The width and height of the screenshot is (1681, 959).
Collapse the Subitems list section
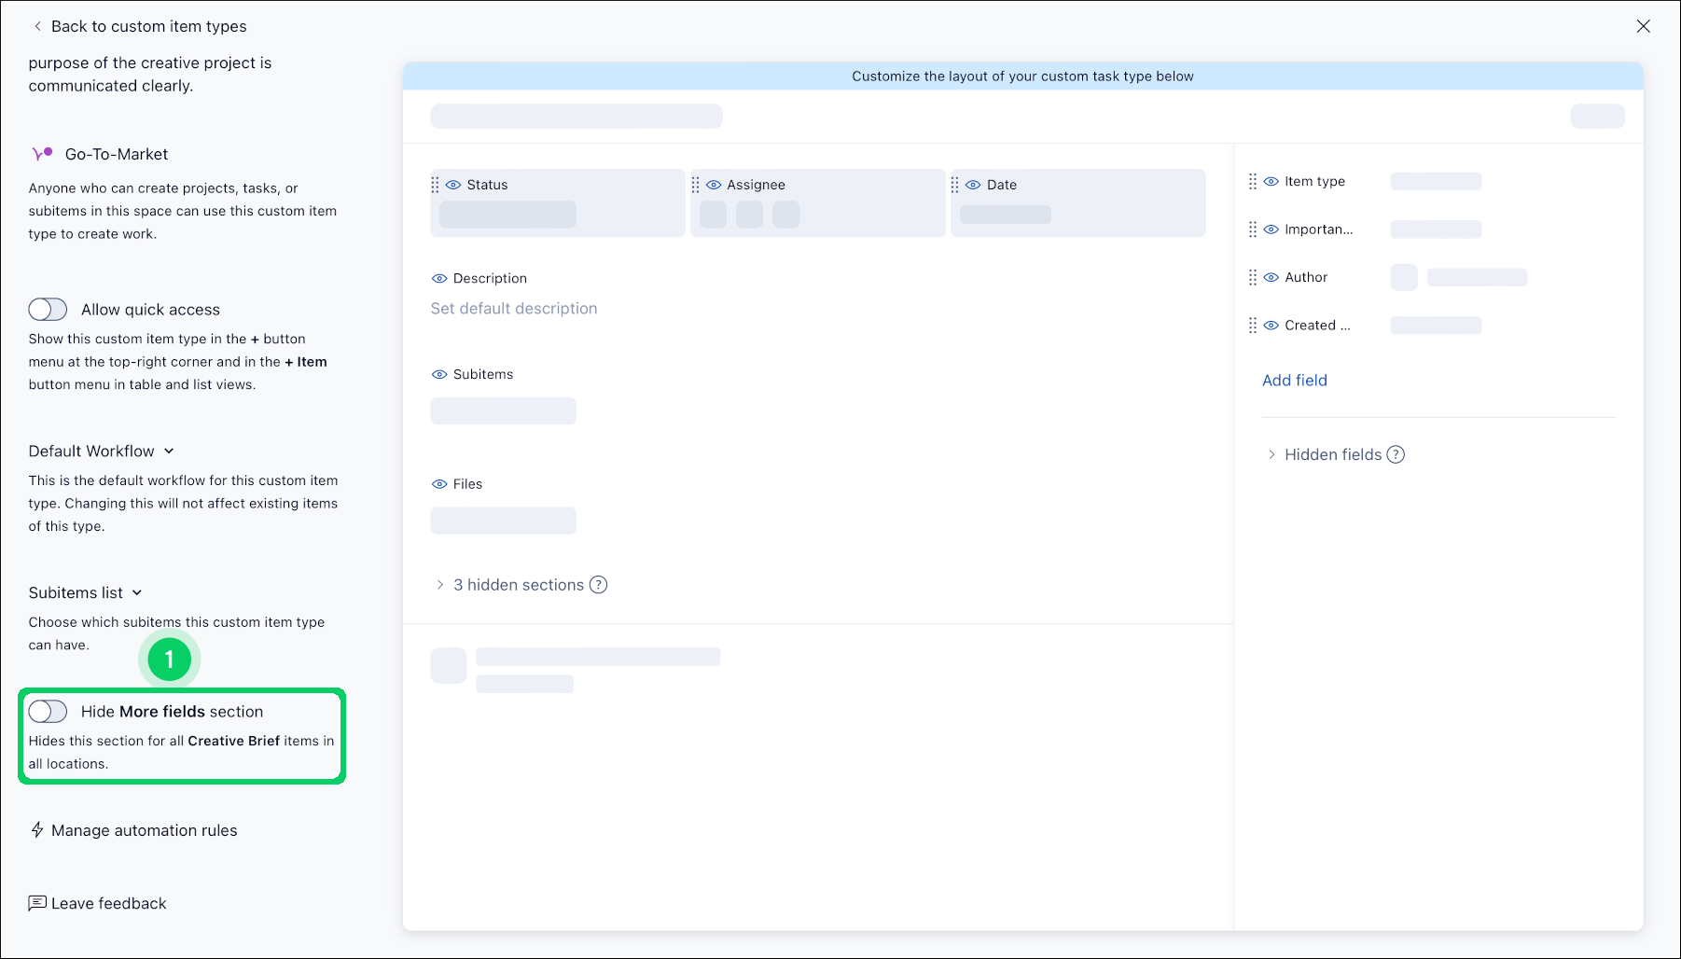click(x=137, y=592)
